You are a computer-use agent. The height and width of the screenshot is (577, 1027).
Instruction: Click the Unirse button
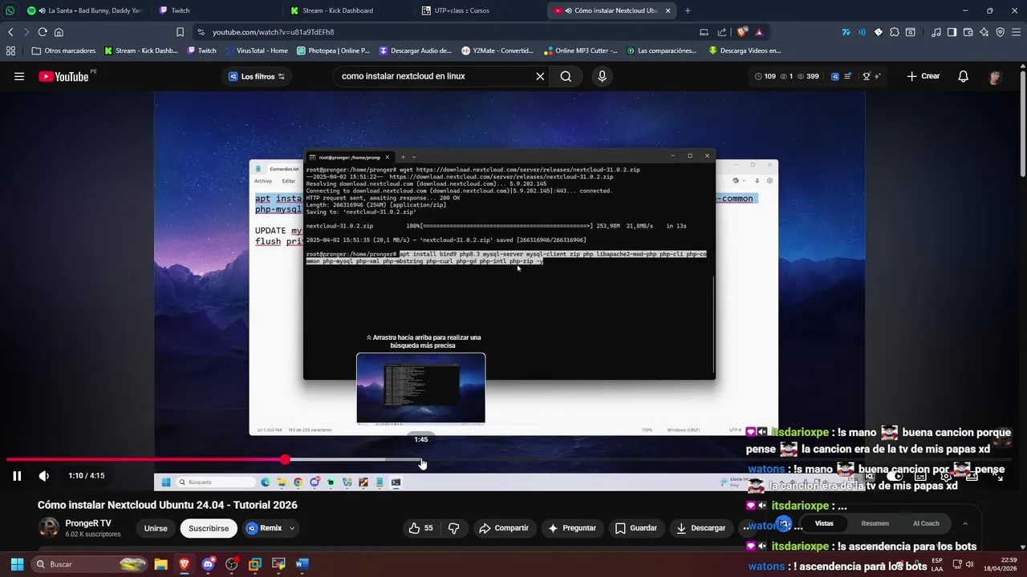point(156,528)
